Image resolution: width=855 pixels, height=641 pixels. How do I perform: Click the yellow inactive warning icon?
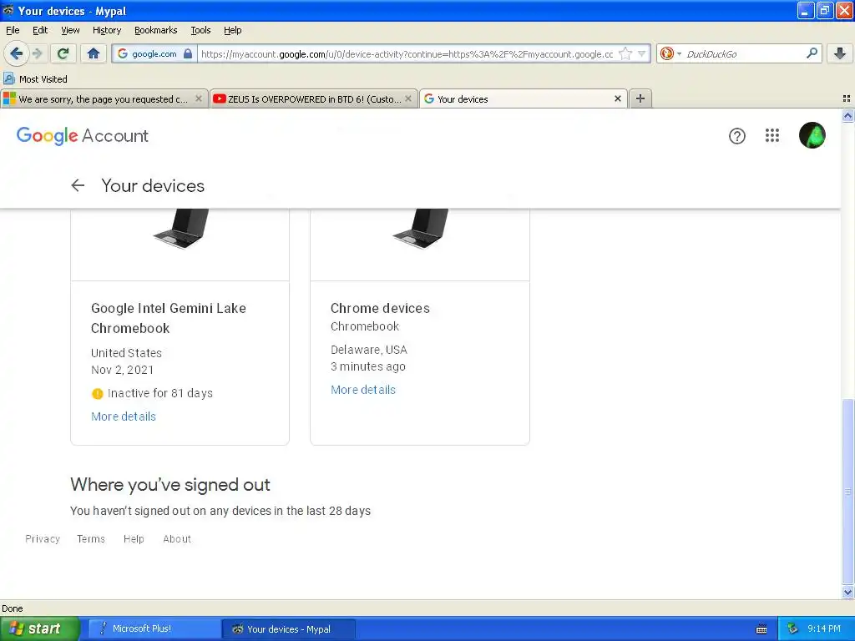tap(98, 394)
